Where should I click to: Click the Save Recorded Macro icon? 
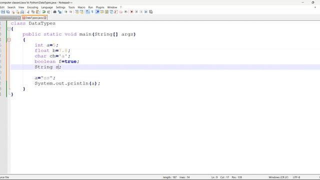point(151,12)
